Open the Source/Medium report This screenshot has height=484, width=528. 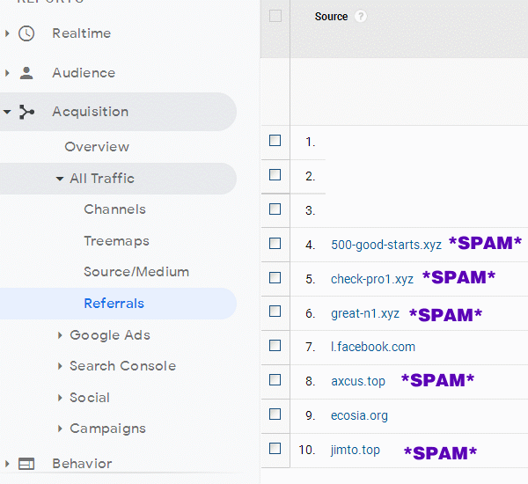point(136,272)
